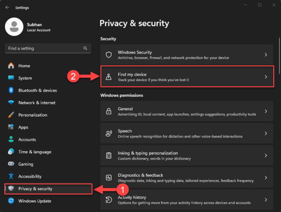Open Diagnostics & feedback chevron
The width and height of the screenshot is (281, 212).
tap(266, 178)
